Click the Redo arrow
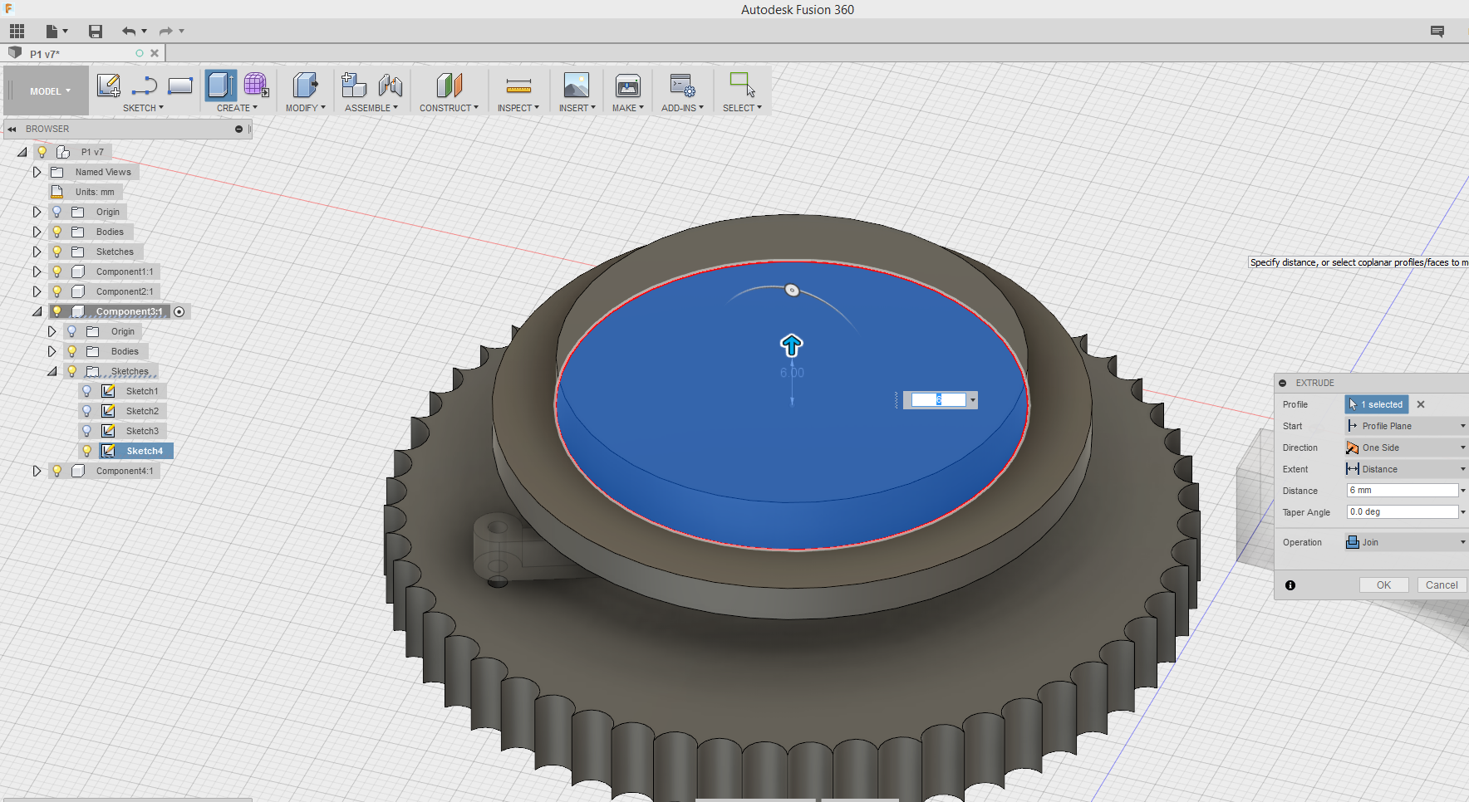Image resolution: width=1469 pixels, height=802 pixels. coord(165,32)
